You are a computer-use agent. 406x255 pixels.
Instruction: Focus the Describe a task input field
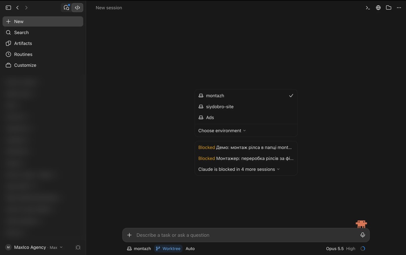click(246, 235)
